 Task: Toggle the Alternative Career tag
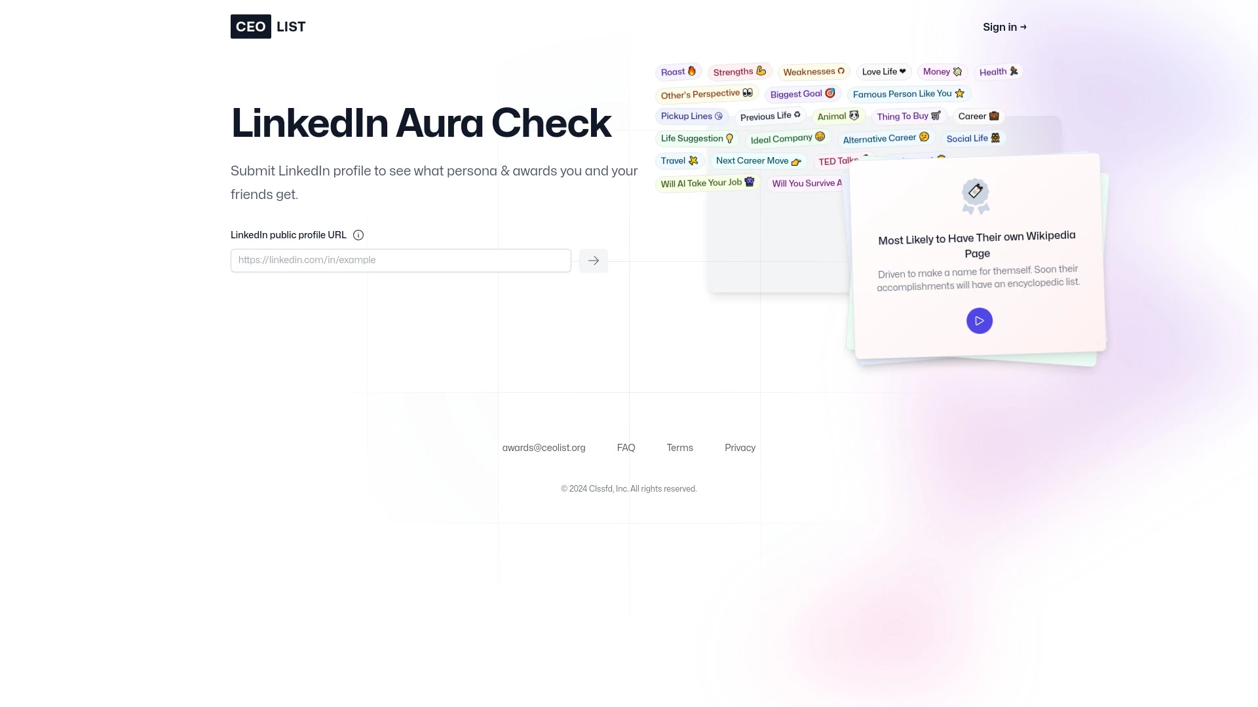point(885,138)
